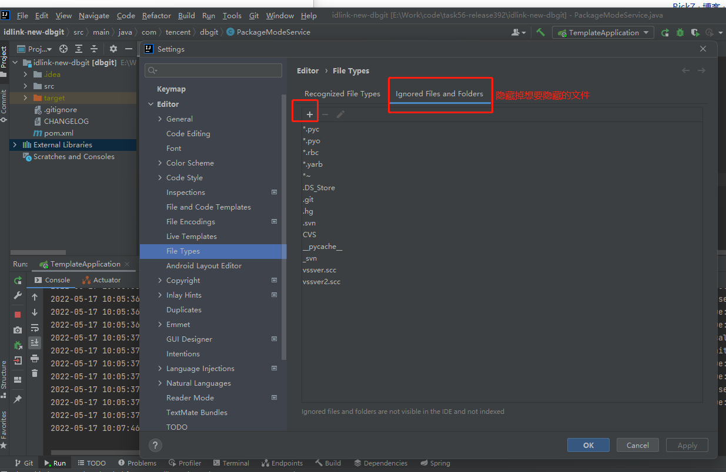Viewport: 726px width, 472px height.
Task: Run TemplateApplication with Coverage shield icon
Action: [695, 33]
